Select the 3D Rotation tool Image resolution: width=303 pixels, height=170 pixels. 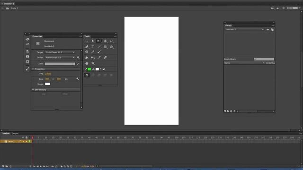pyautogui.click(x=105, y=41)
